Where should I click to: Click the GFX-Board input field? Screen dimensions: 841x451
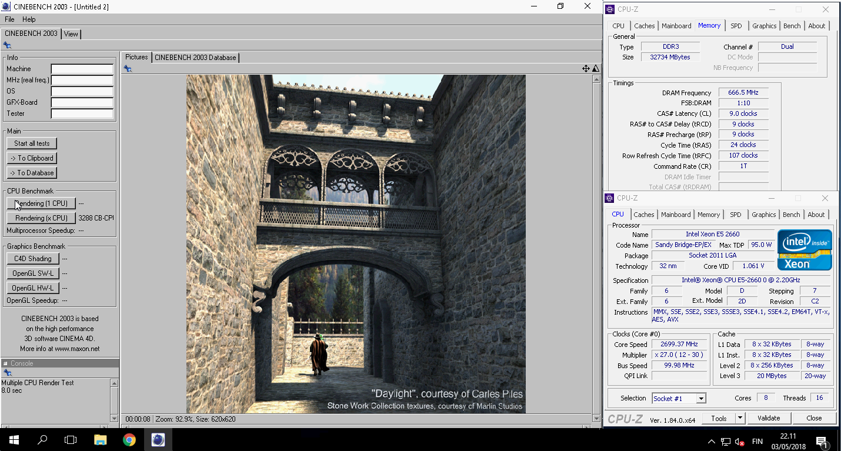(x=82, y=102)
